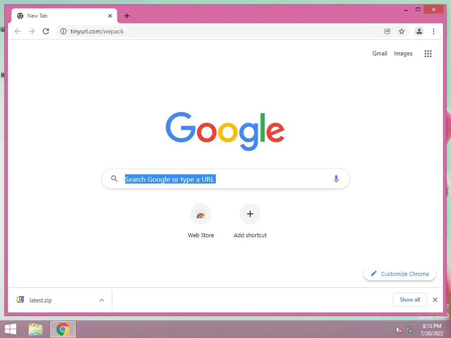The image size is (451, 338).
Task: Open the downloaded latest.zip file
Action: [x=40, y=300]
